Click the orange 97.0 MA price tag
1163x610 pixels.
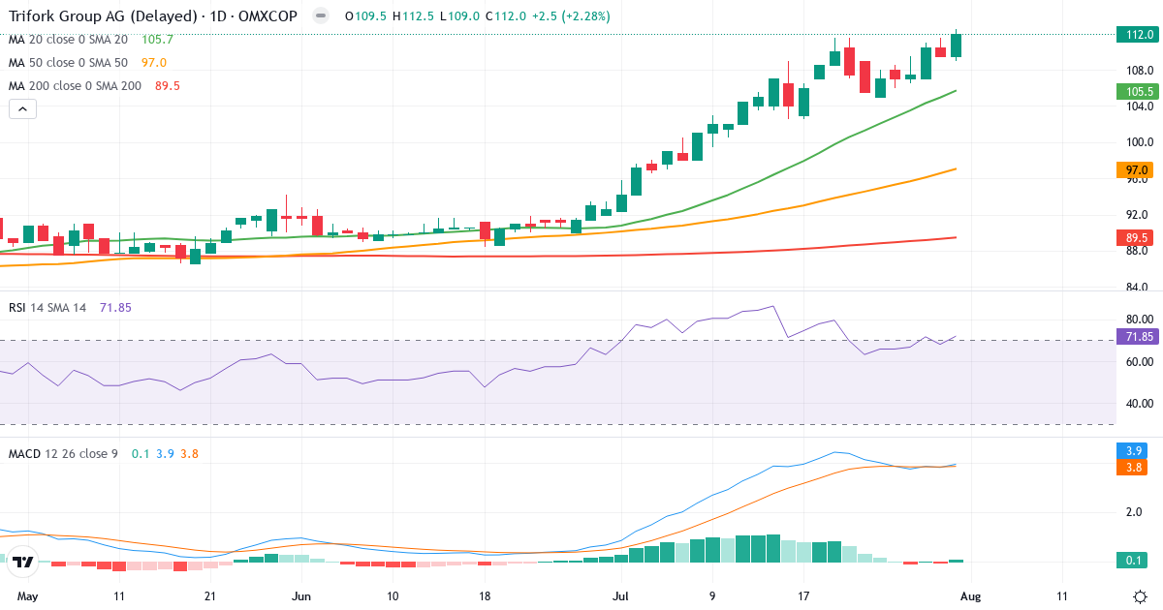click(1137, 169)
